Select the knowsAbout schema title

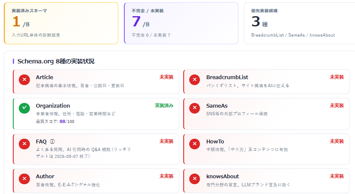point(223,177)
